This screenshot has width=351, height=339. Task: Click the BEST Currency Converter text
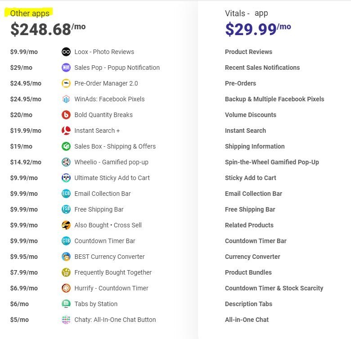tap(109, 257)
